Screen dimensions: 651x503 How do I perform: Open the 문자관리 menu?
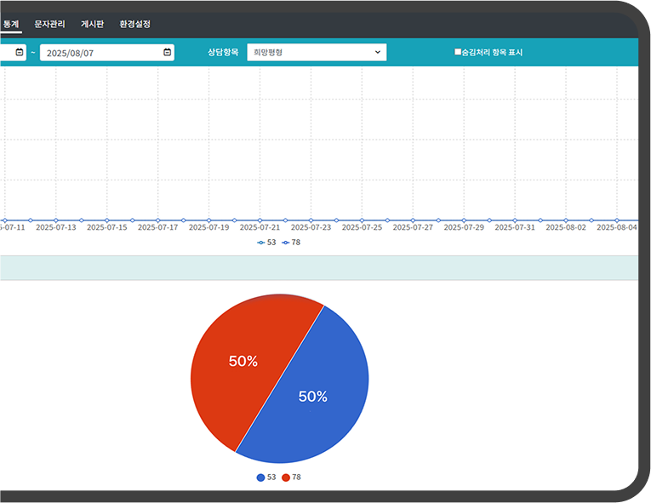49,24
